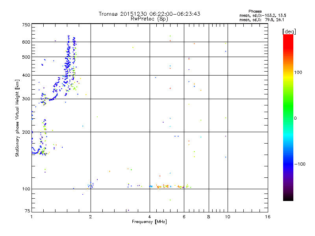Viewport: 315px width, 236px height.
Task: Click the "500" y-axis tick label
Action: tap(26, 57)
